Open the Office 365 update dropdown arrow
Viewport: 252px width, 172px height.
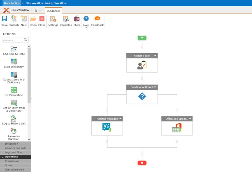point(190,119)
